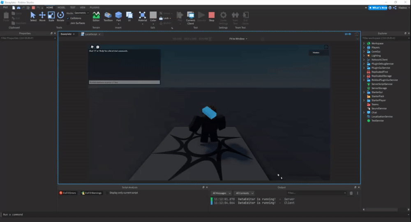Screen dimensions: 411x222
Task: Expand the Chat tree node
Action: [364, 113]
